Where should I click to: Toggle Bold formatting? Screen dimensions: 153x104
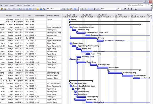[125, 9]
